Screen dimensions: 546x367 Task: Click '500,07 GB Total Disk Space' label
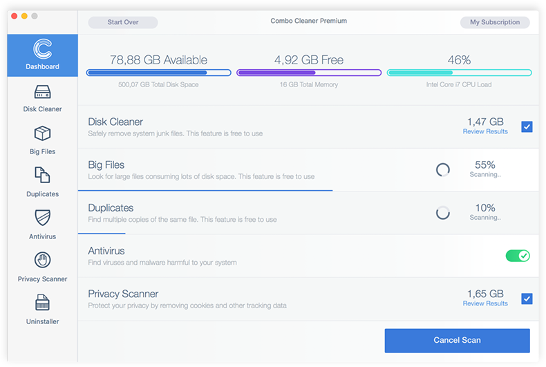[158, 84]
